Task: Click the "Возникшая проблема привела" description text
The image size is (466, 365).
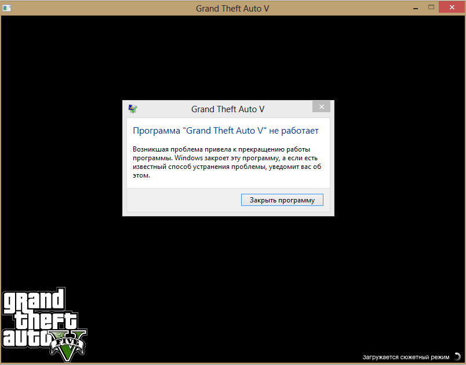Action: coord(227,162)
